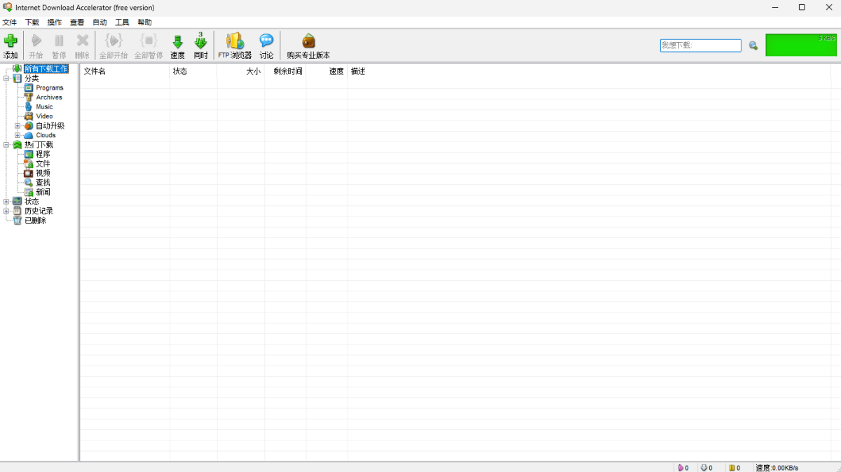Open the 工具 menu
The height and width of the screenshot is (472, 841).
(x=122, y=22)
